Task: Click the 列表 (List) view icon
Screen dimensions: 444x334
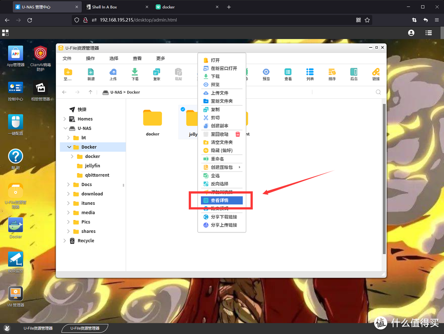Action: [310, 74]
